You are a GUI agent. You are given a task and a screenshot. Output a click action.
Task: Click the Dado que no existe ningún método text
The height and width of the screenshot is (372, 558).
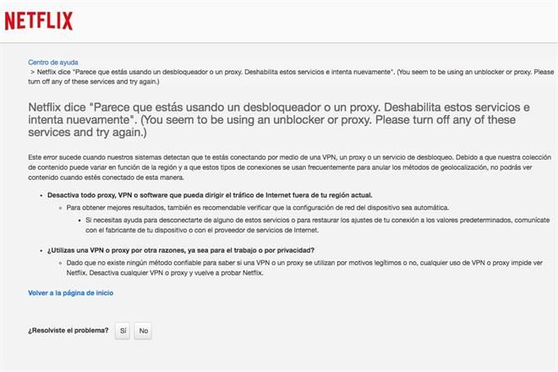pyautogui.click(x=304, y=268)
